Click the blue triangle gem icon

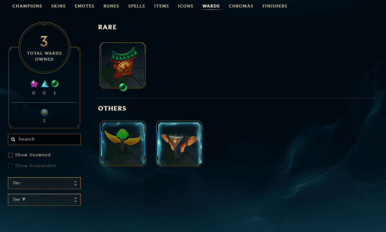[x=45, y=84]
